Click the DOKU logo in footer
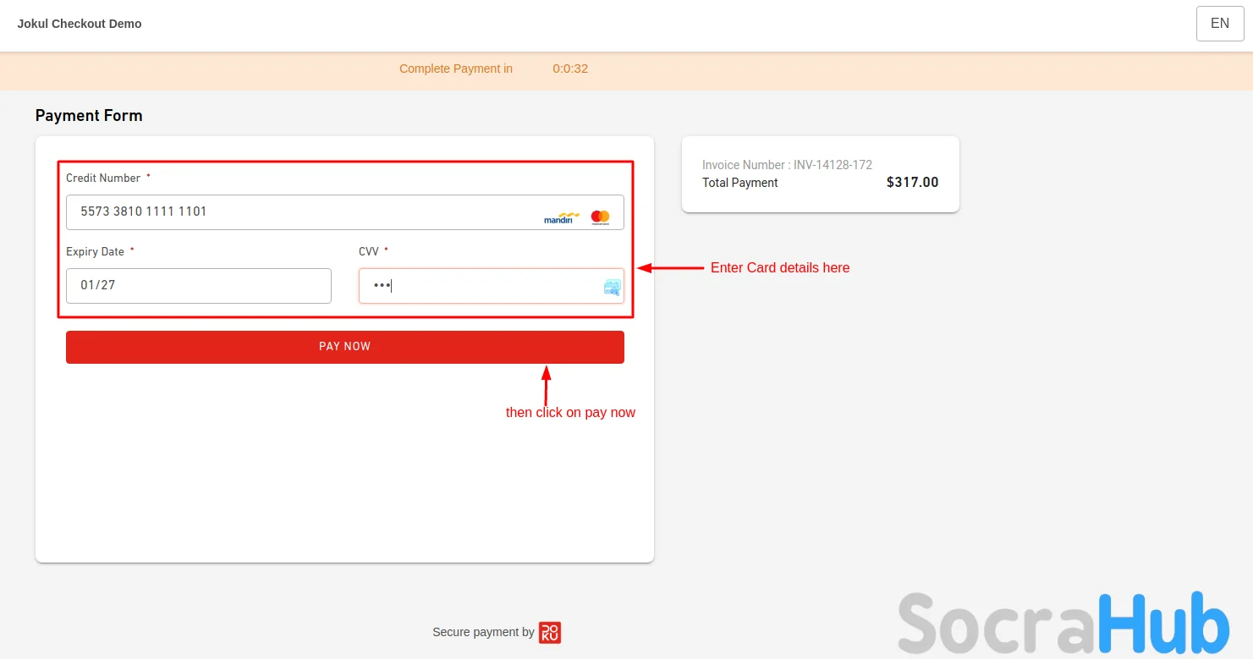1253x659 pixels. pyautogui.click(x=550, y=633)
